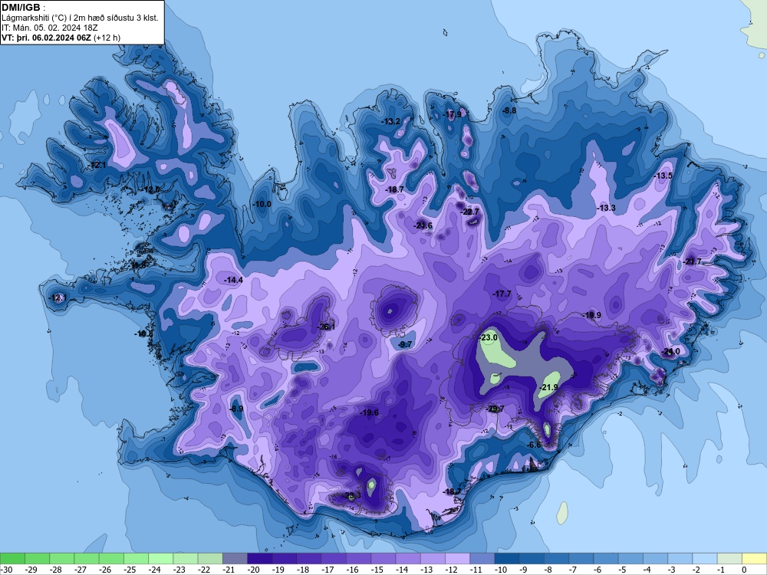Click the 'VT: þri. 06.02.2024 06Z' valid time
This screenshot has height=575, width=767.
(x=47, y=38)
